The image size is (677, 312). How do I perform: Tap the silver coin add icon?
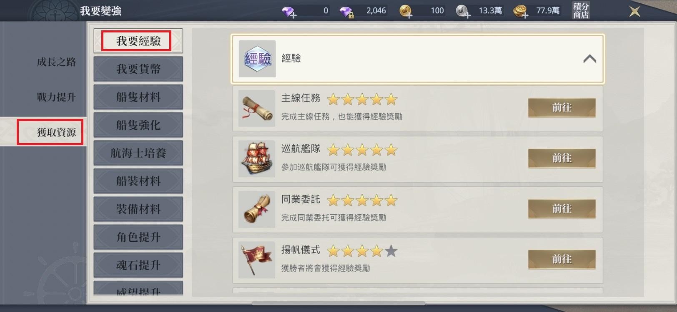coord(463,11)
